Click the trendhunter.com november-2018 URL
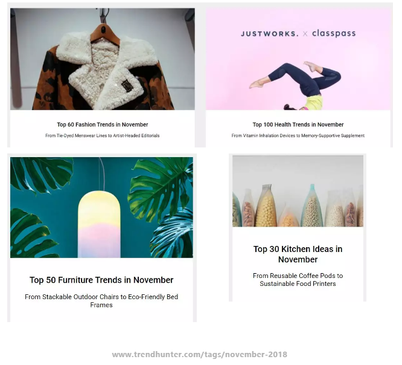402x365 pixels. (x=200, y=355)
